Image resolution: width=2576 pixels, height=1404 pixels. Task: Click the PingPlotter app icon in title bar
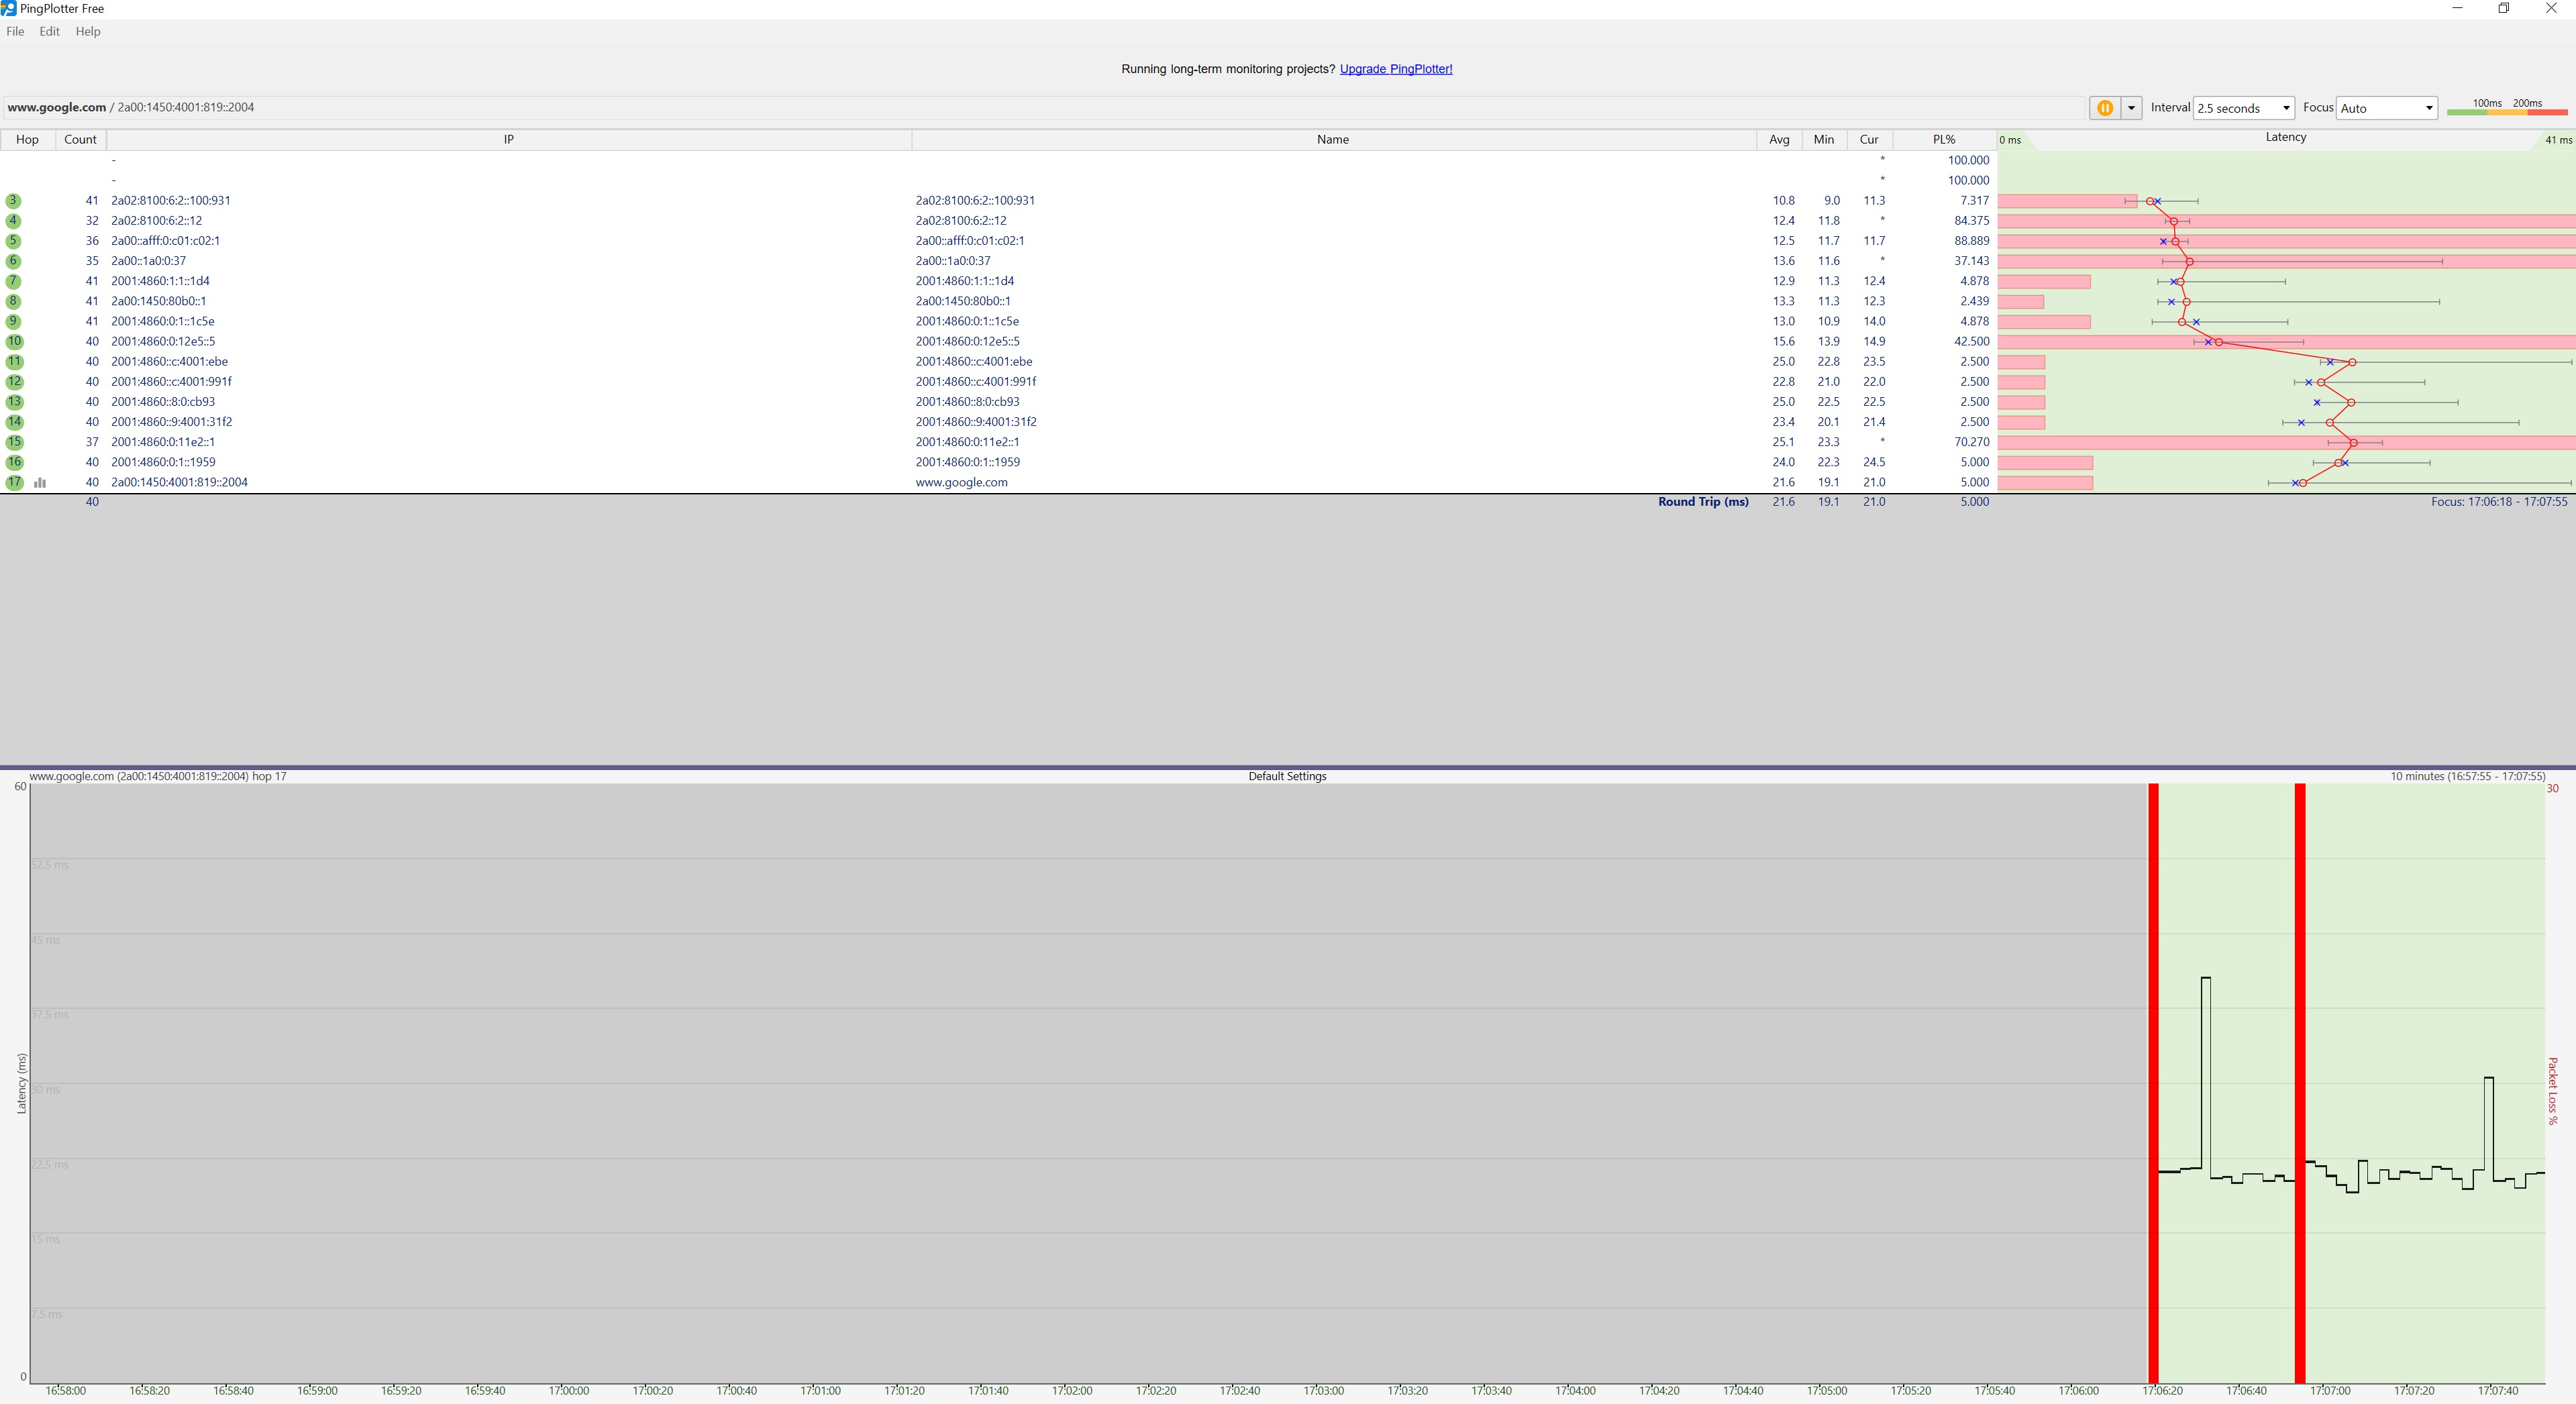tap(8, 8)
